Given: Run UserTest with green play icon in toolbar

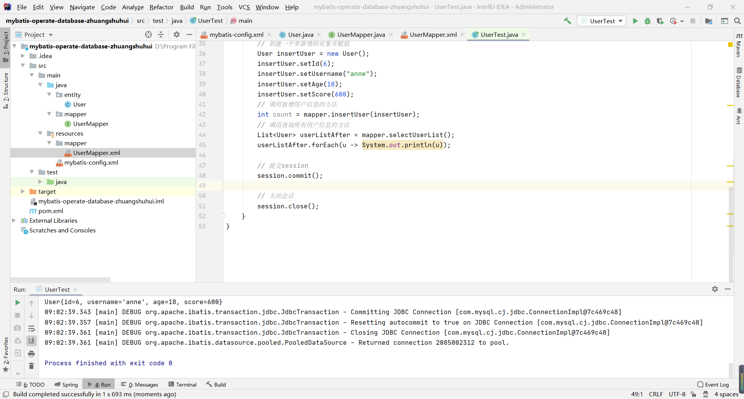Looking at the screenshot, I should click(x=635, y=21).
